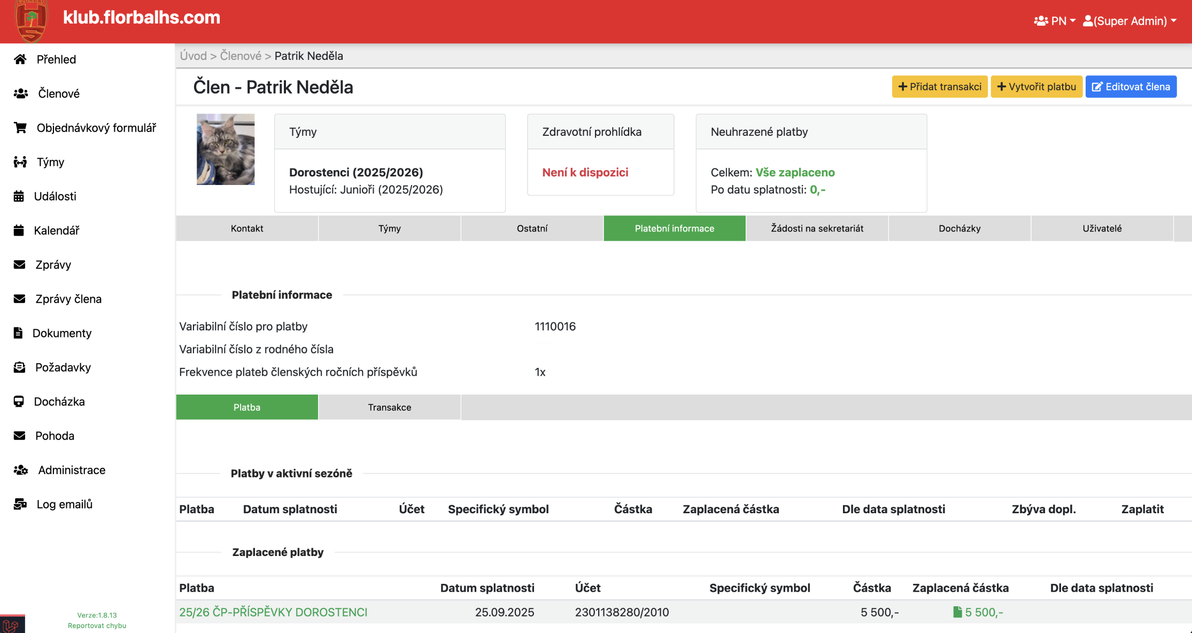
Task: Click the Týmy sidebar icon
Action: [20, 162]
